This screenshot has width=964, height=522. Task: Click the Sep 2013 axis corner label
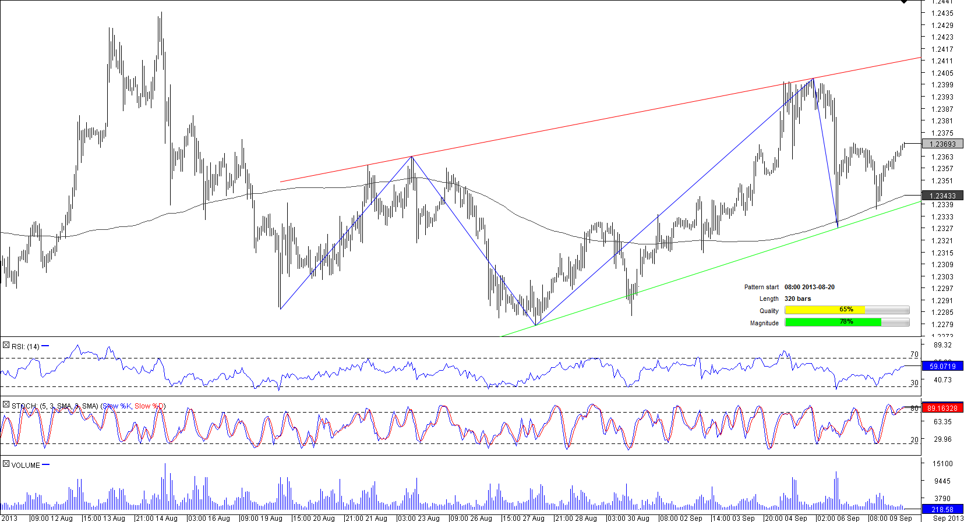(948, 518)
